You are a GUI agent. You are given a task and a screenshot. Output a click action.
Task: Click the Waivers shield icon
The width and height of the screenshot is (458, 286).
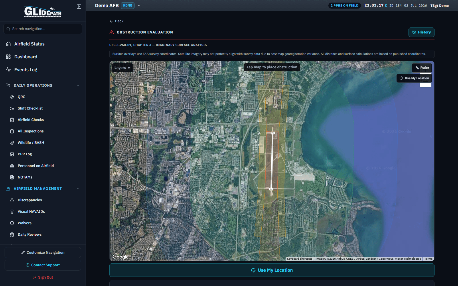click(12, 223)
